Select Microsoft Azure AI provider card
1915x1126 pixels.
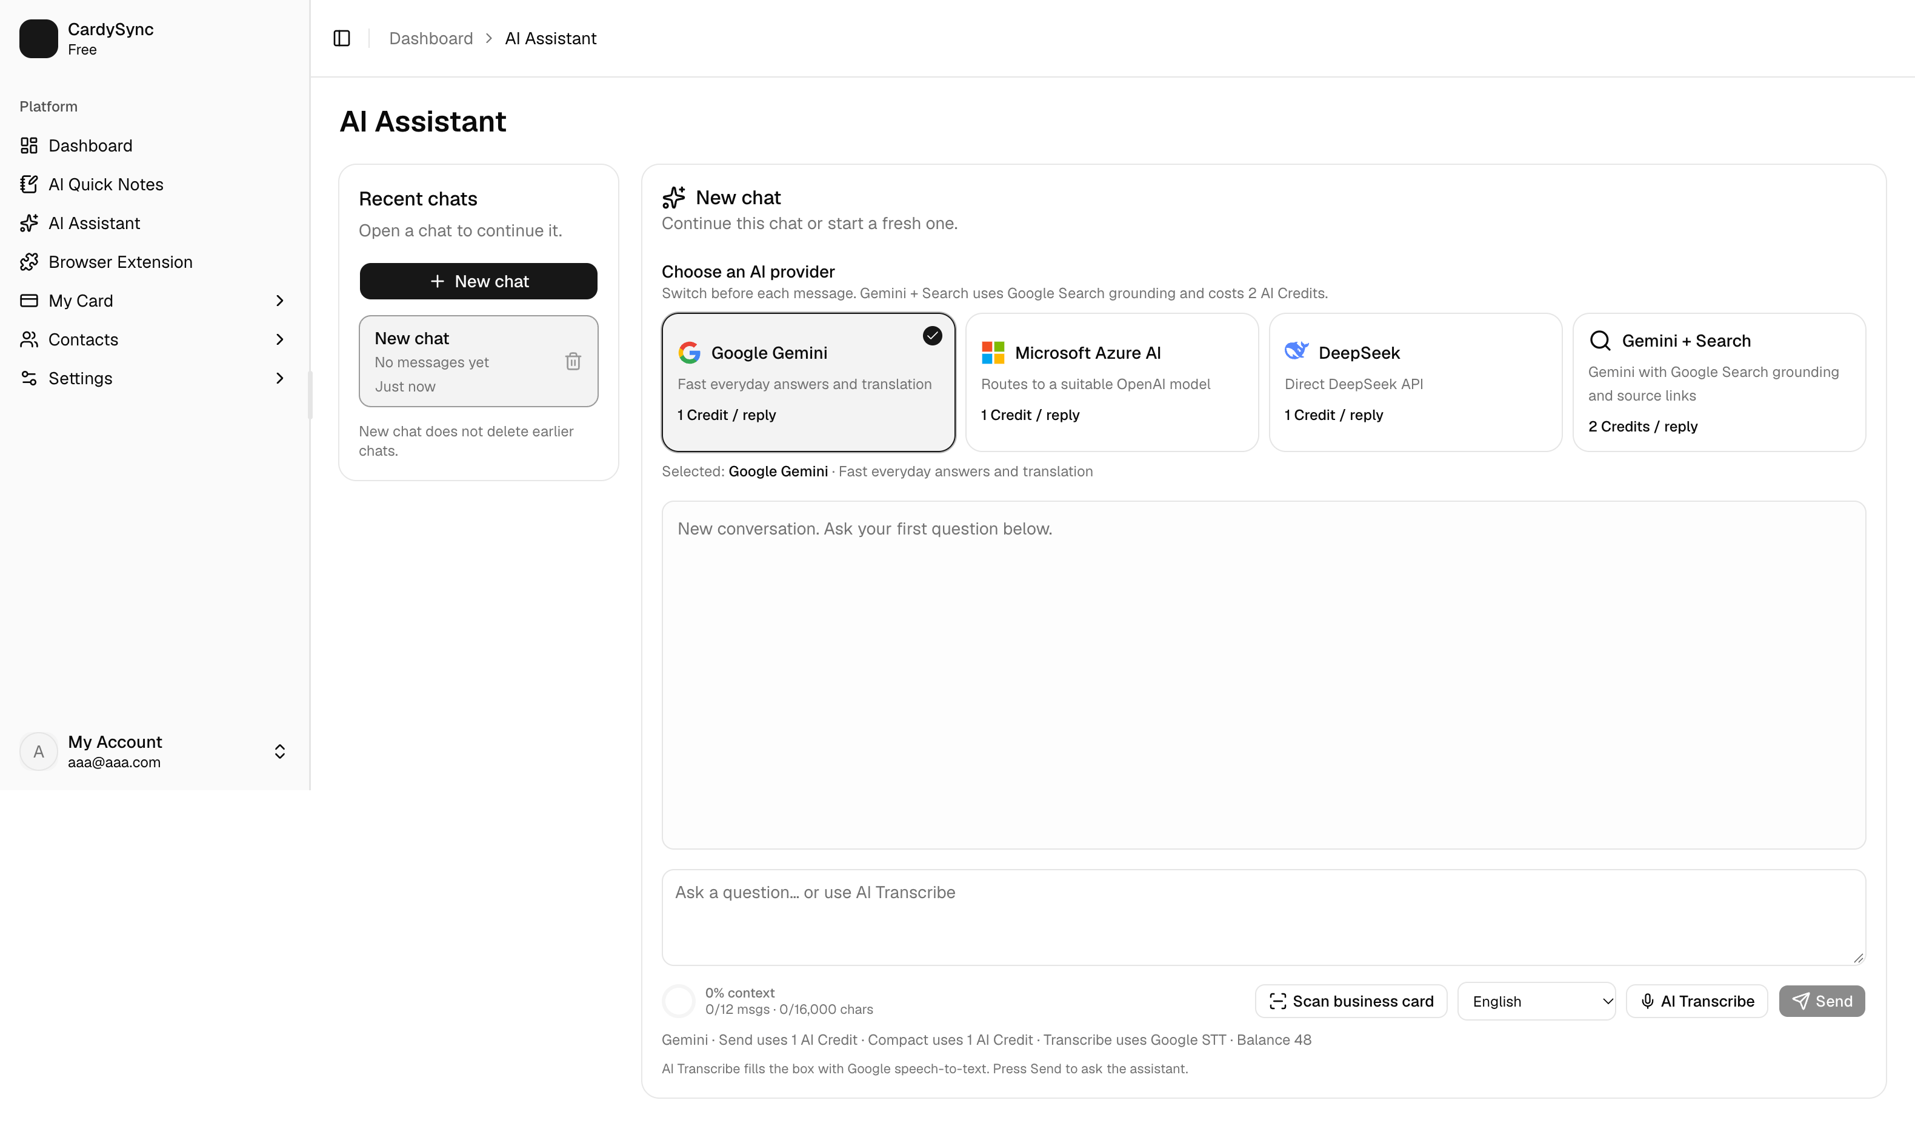coord(1112,382)
